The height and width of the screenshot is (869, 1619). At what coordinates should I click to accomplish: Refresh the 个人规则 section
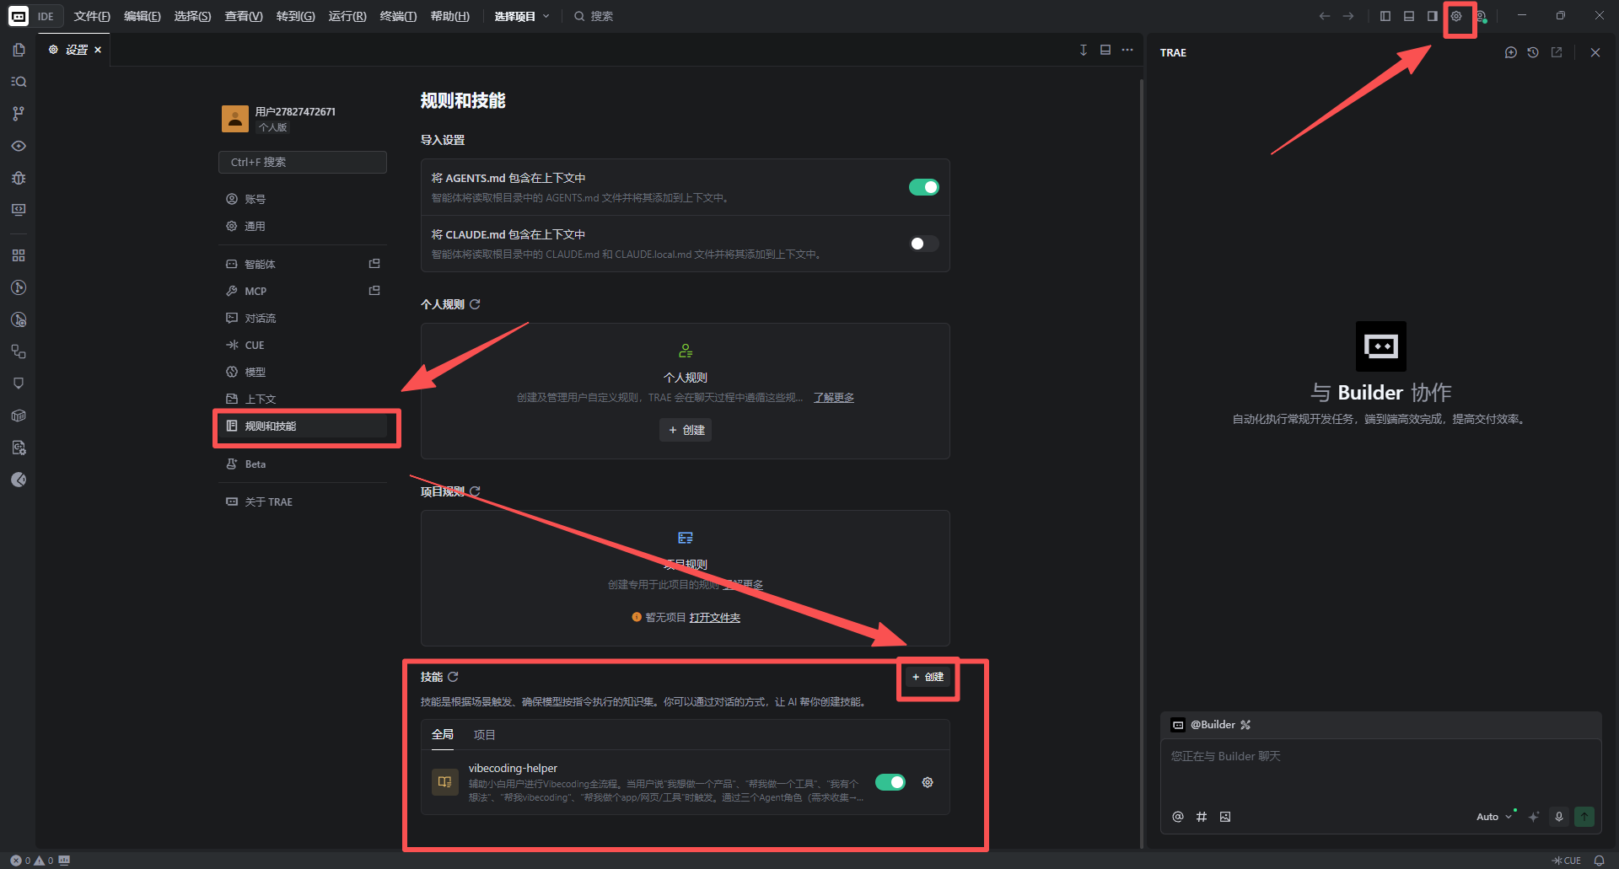click(x=475, y=304)
